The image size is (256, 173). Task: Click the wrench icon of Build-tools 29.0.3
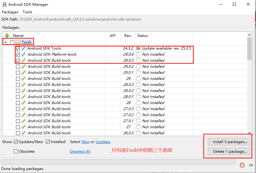[x=24, y=60]
